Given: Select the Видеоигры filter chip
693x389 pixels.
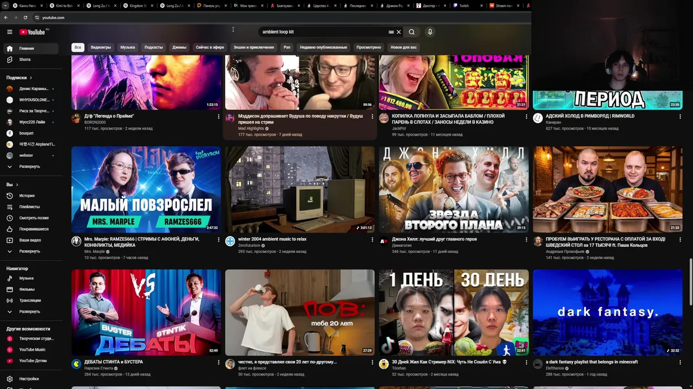Looking at the screenshot, I should point(101,48).
